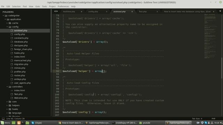
Task: Open Welcome.php in controllers folder
Action: (x=21, y=98)
